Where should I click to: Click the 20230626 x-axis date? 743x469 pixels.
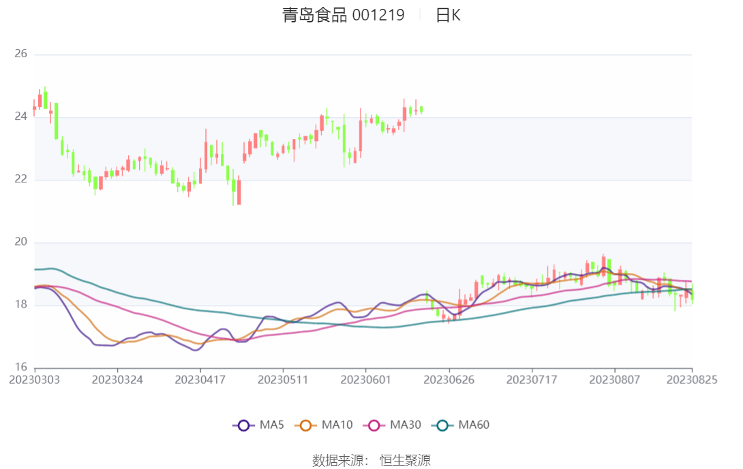pos(449,380)
